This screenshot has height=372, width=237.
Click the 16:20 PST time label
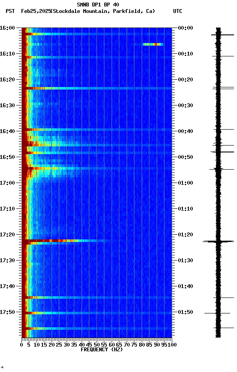[7, 80]
